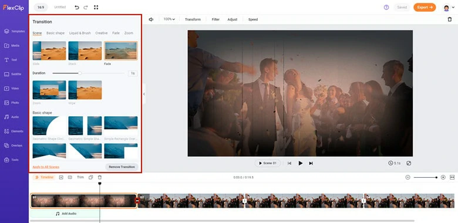Switch to the Fade transition tab

[x=116, y=33]
